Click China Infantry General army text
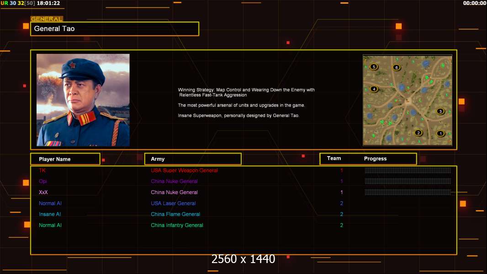The width and height of the screenshot is (487, 274). [x=177, y=225]
